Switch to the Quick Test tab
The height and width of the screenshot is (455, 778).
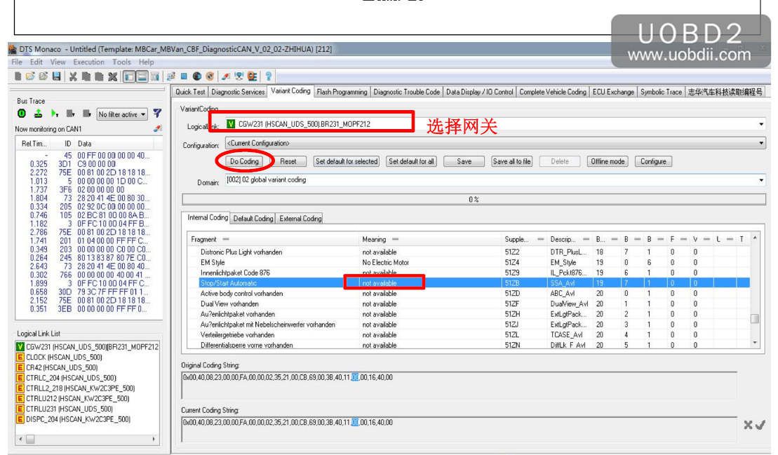pyautogui.click(x=190, y=92)
